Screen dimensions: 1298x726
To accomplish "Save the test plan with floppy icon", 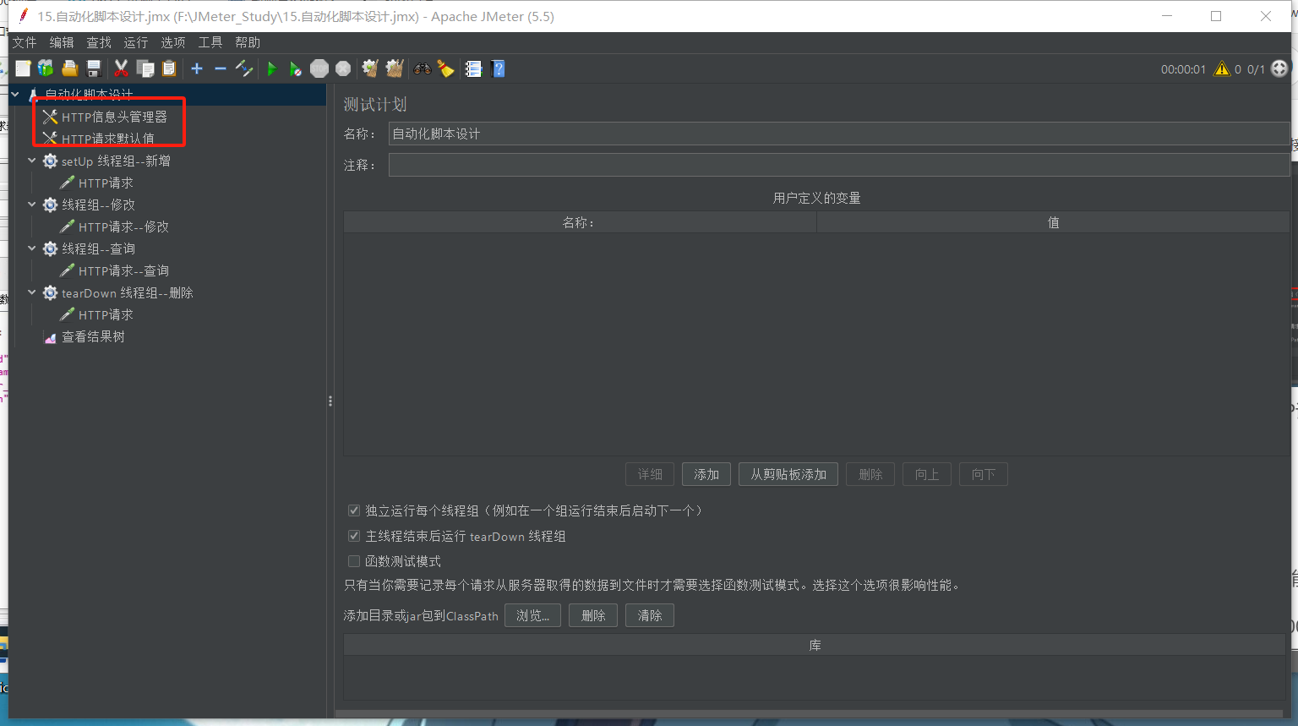I will pyautogui.click(x=94, y=68).
